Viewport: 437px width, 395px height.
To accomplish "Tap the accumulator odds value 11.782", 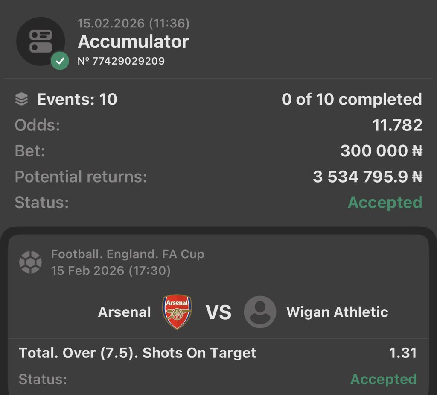I will [x=397, y=125].
